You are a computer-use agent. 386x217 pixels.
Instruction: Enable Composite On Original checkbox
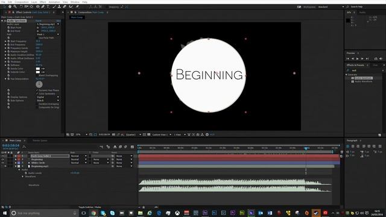(37, 107)
